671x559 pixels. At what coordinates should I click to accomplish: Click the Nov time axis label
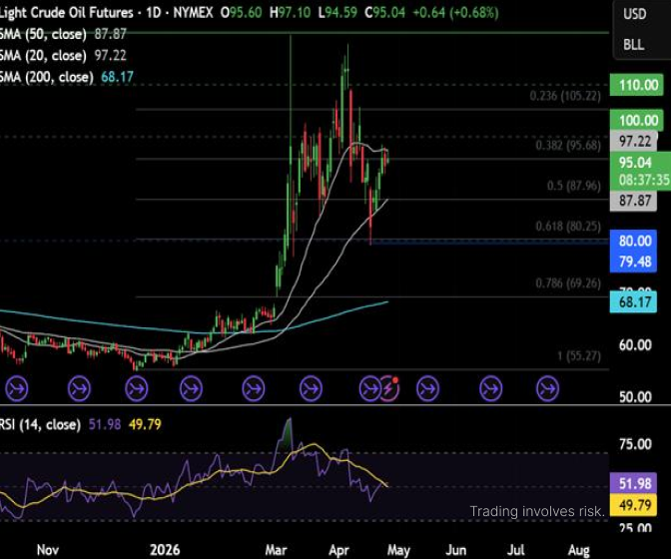pyautogui.click(x=47, y=550)
